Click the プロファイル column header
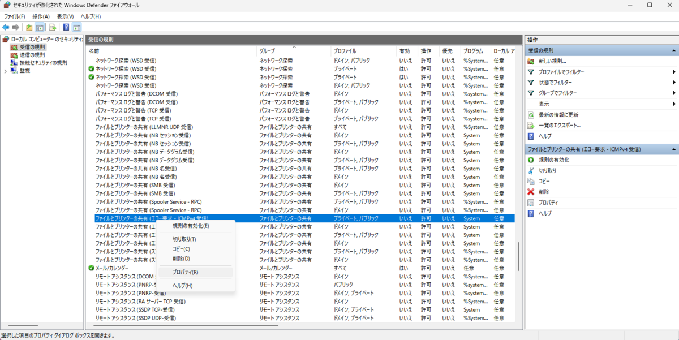679x340 pixels. pos(363,51)
